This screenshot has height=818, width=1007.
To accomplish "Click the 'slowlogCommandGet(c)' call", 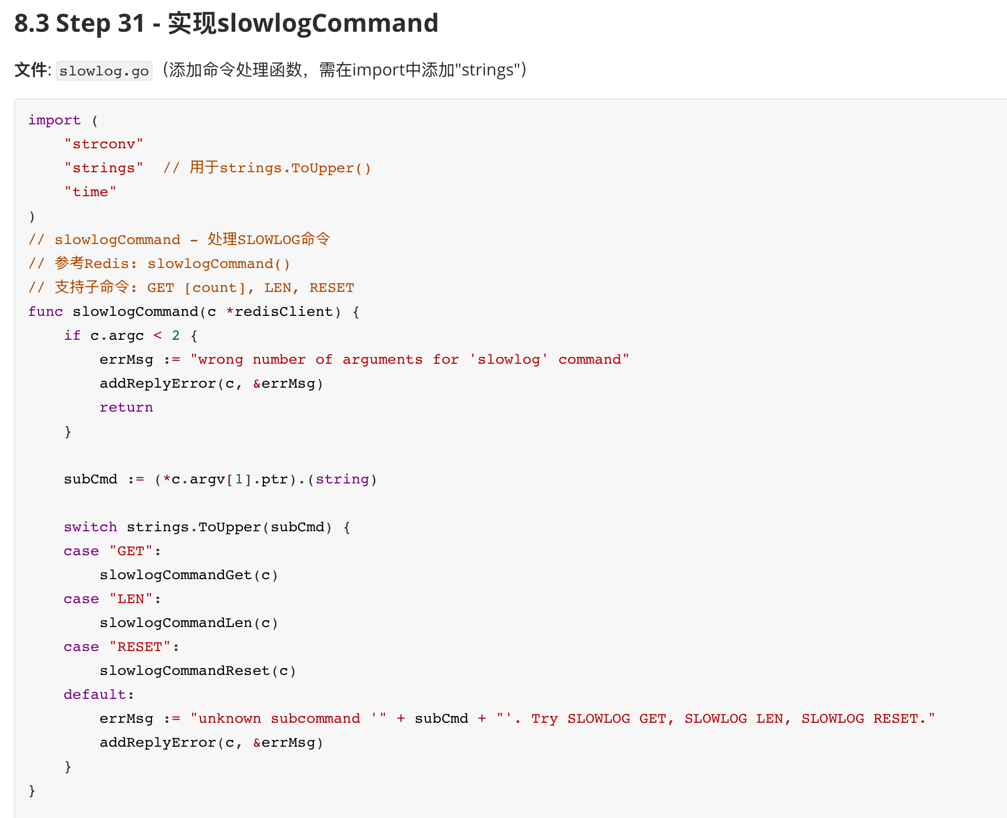I will 188,575.
